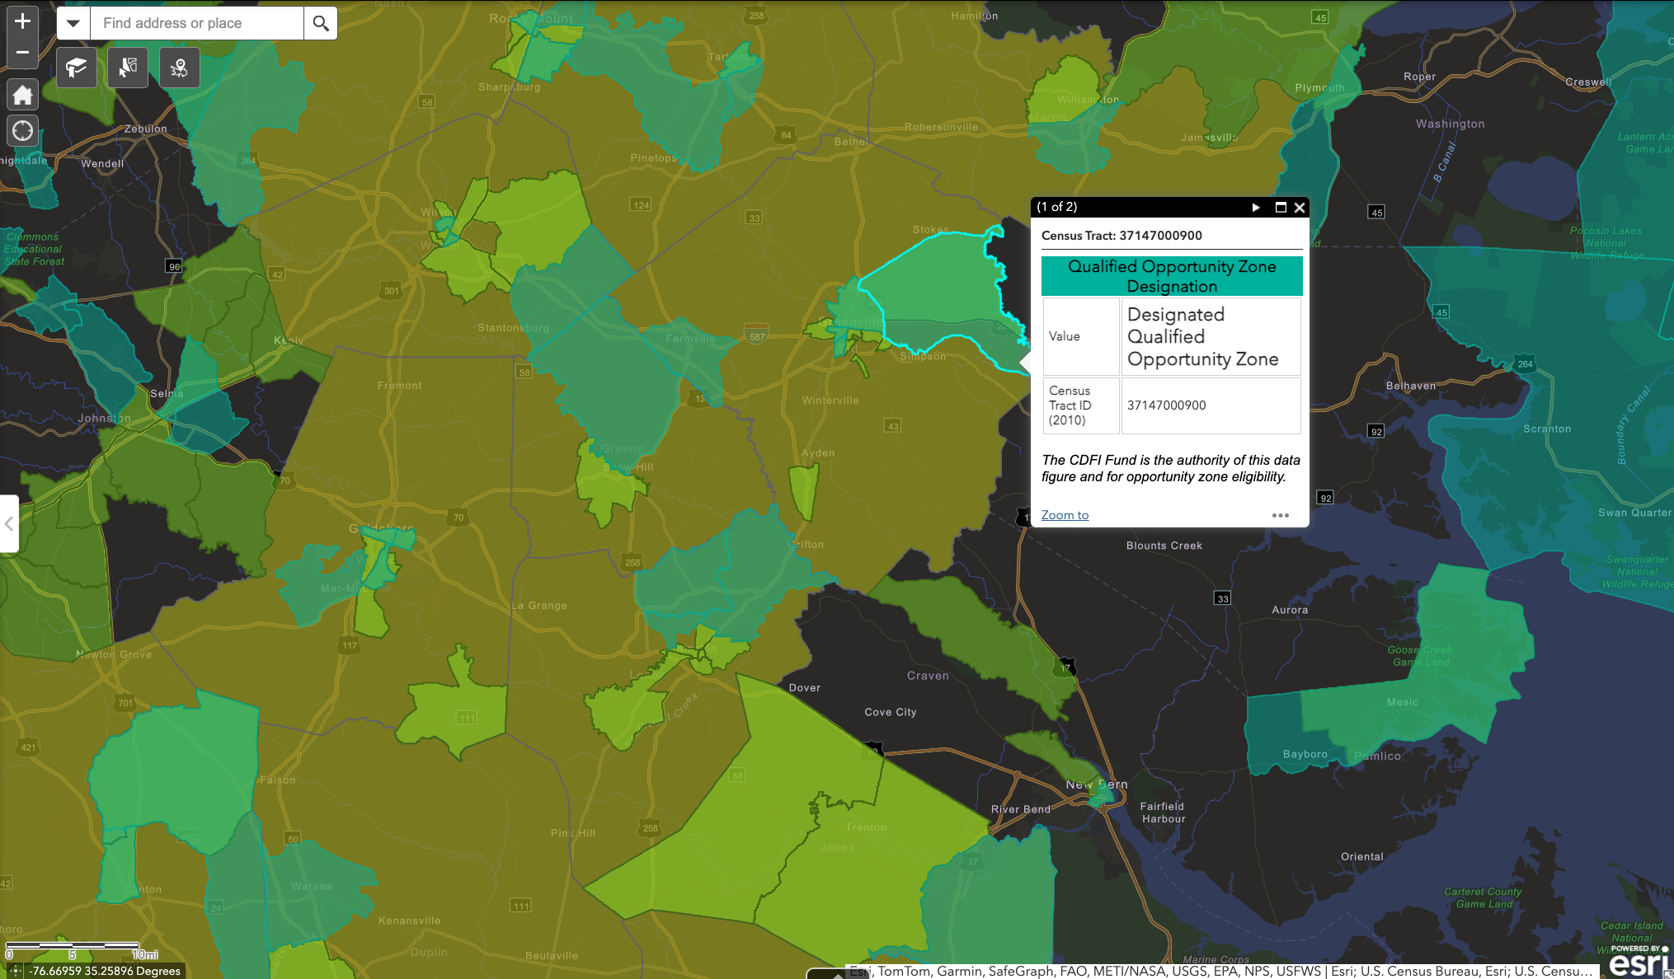Activate the select features tool
The width and height of the screenshot is (1674, 979).
coord(128,68)
